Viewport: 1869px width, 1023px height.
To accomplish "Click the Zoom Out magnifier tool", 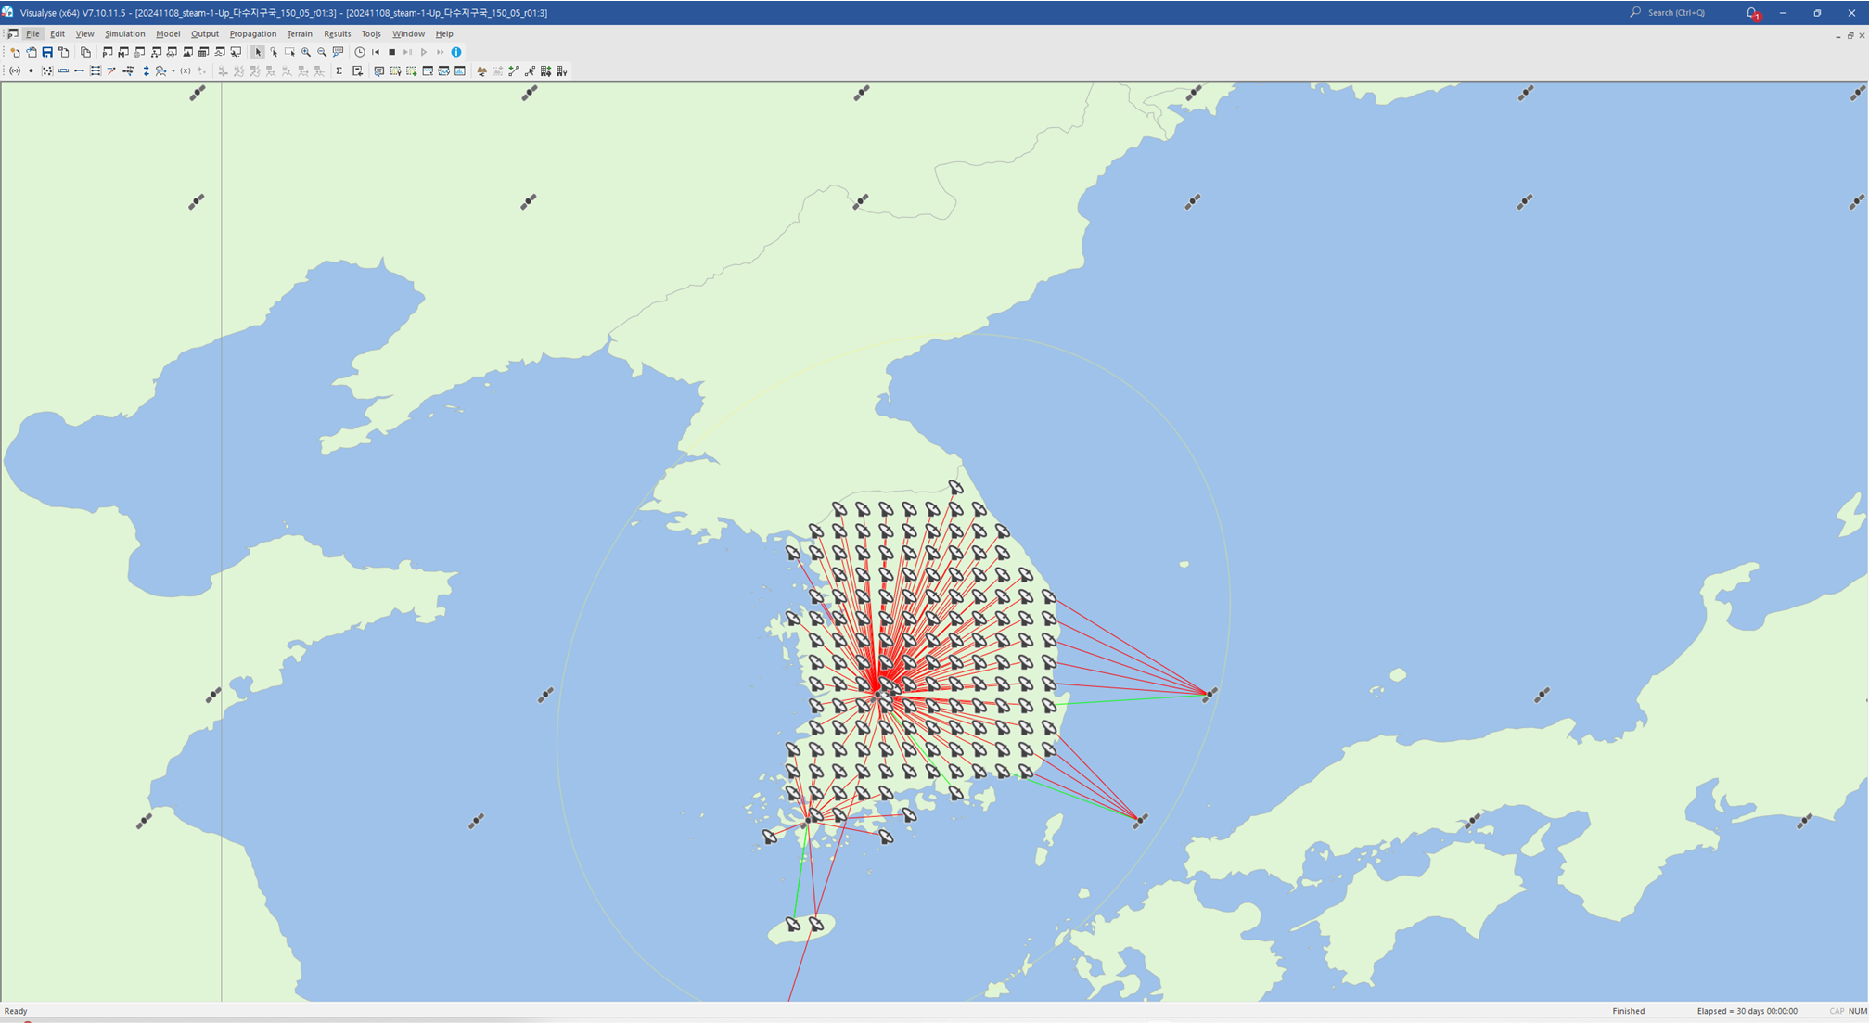I will (322, 52).
